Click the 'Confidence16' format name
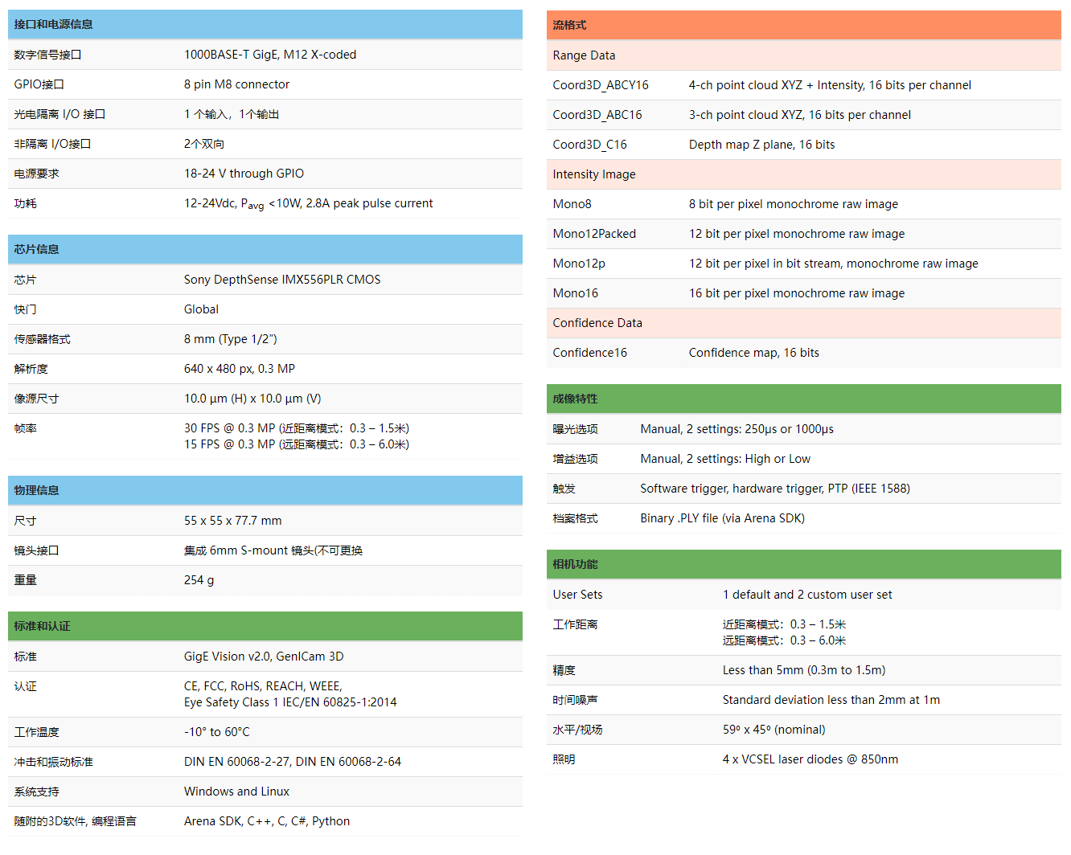1071x855 pixels. (589, 353)
